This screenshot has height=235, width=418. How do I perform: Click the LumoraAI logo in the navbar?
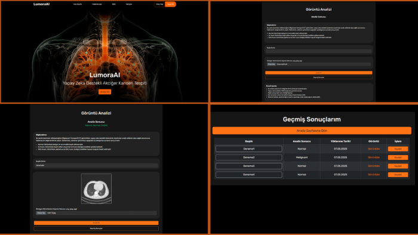click(x=41, y=4)
